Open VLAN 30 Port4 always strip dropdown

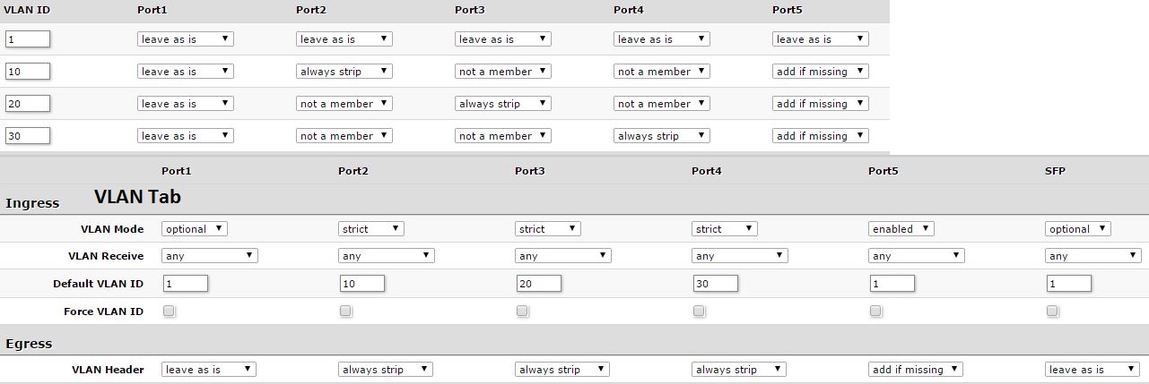point(662,136)
